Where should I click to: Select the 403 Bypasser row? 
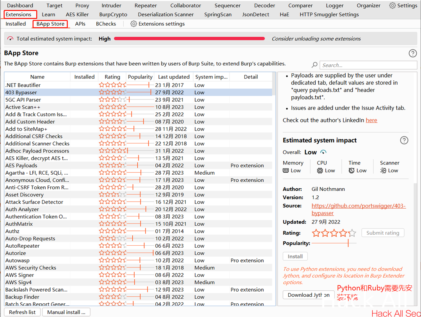[138, 92]
